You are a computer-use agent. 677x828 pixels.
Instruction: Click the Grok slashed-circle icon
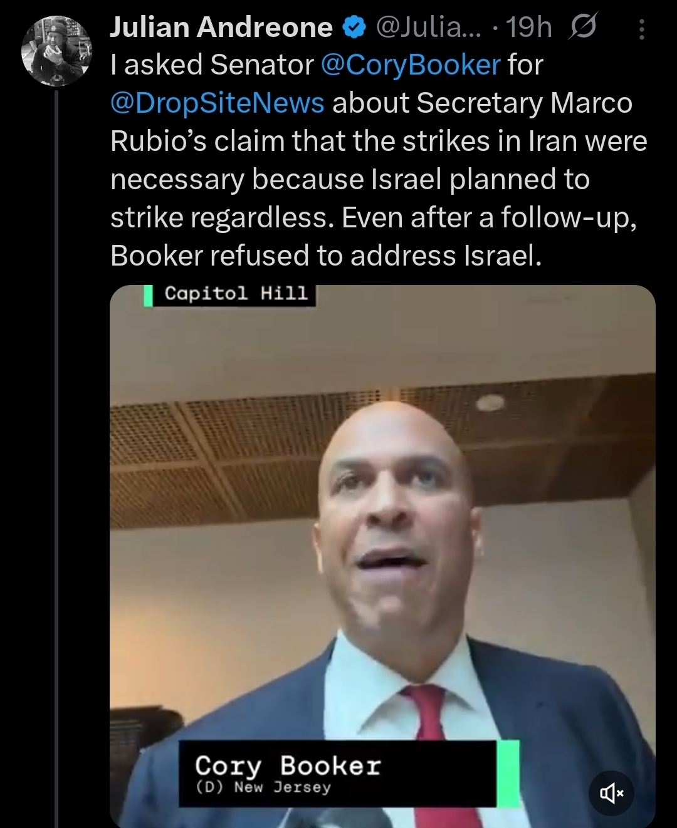[x=582, y=27]
